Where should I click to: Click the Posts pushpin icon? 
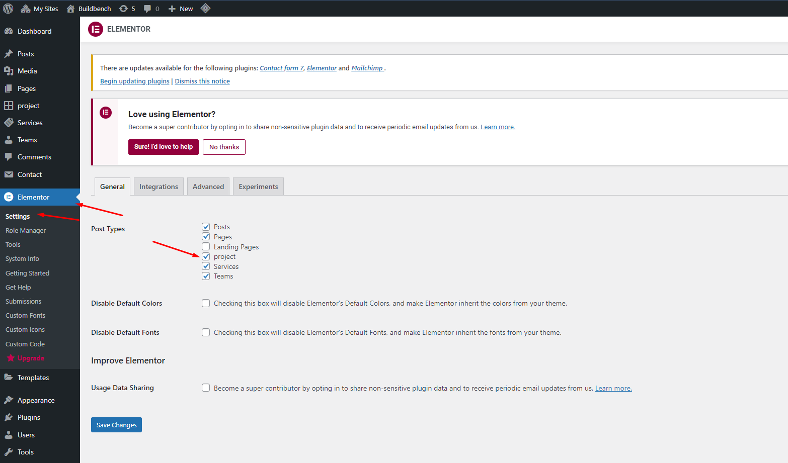9,54
